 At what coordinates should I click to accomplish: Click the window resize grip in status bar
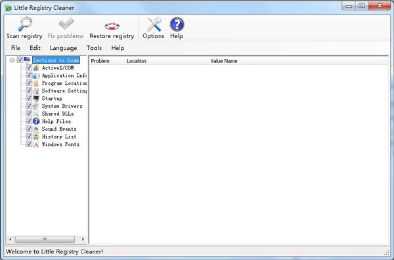pyautogui.click(x=387, y=253)
